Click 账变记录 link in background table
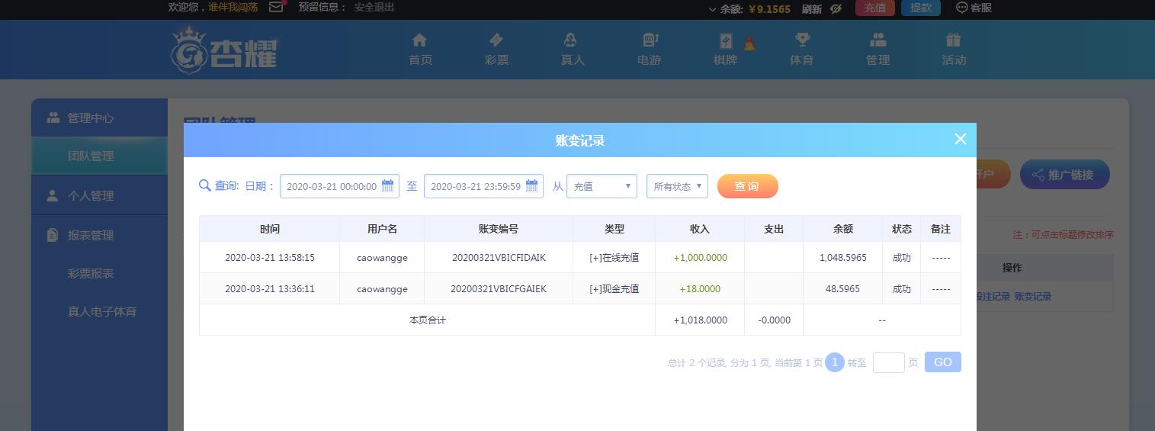 point(1033,296)
